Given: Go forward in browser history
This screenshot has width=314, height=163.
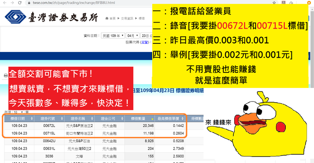Looking at the screenshot, I should point(12,3).
